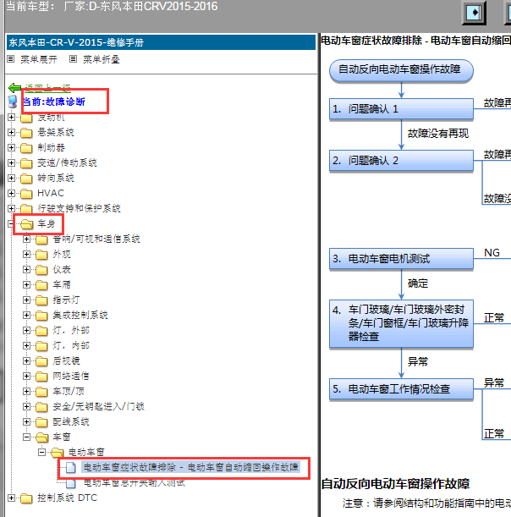
Task: Click the folder icon of 指示灯
Action: 41,300
